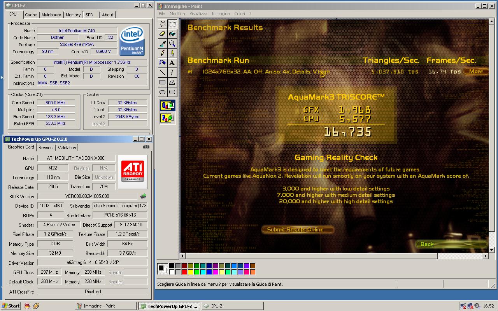Click Paint horizontal scrollbar right arrow
Viewport: 498px width, 311px height.
tap(486, 256)
